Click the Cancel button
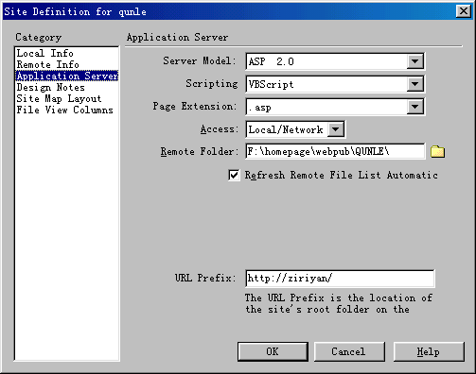 pos(349,351)
